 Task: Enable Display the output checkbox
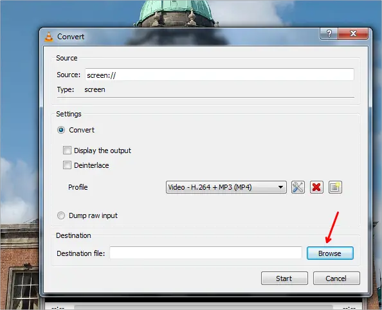pos(67,150)
